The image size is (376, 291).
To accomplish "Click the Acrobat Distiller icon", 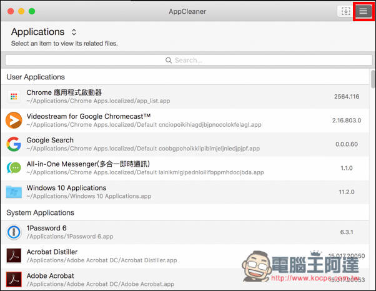I will 14,256.
